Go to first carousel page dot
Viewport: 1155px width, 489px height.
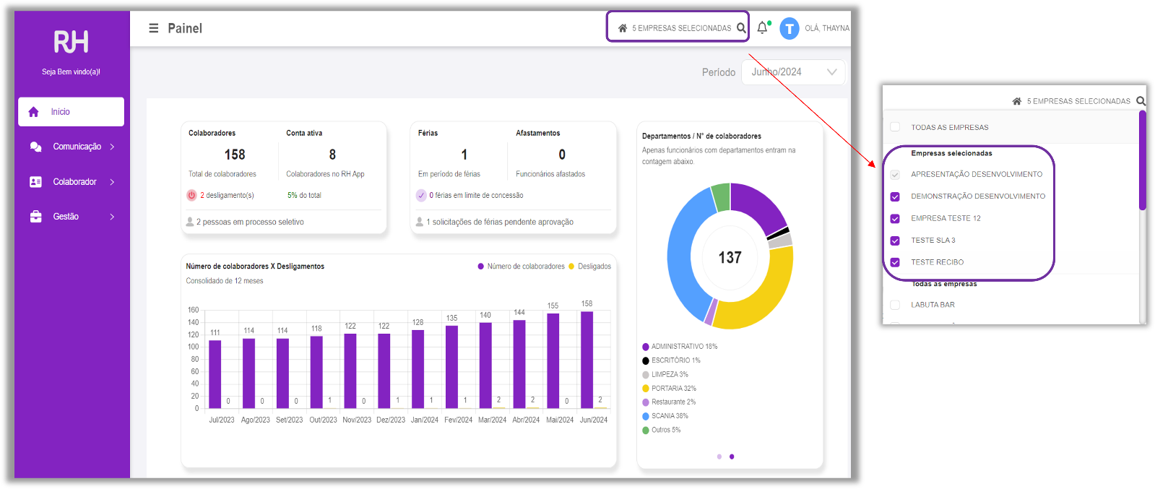(719, 456)
